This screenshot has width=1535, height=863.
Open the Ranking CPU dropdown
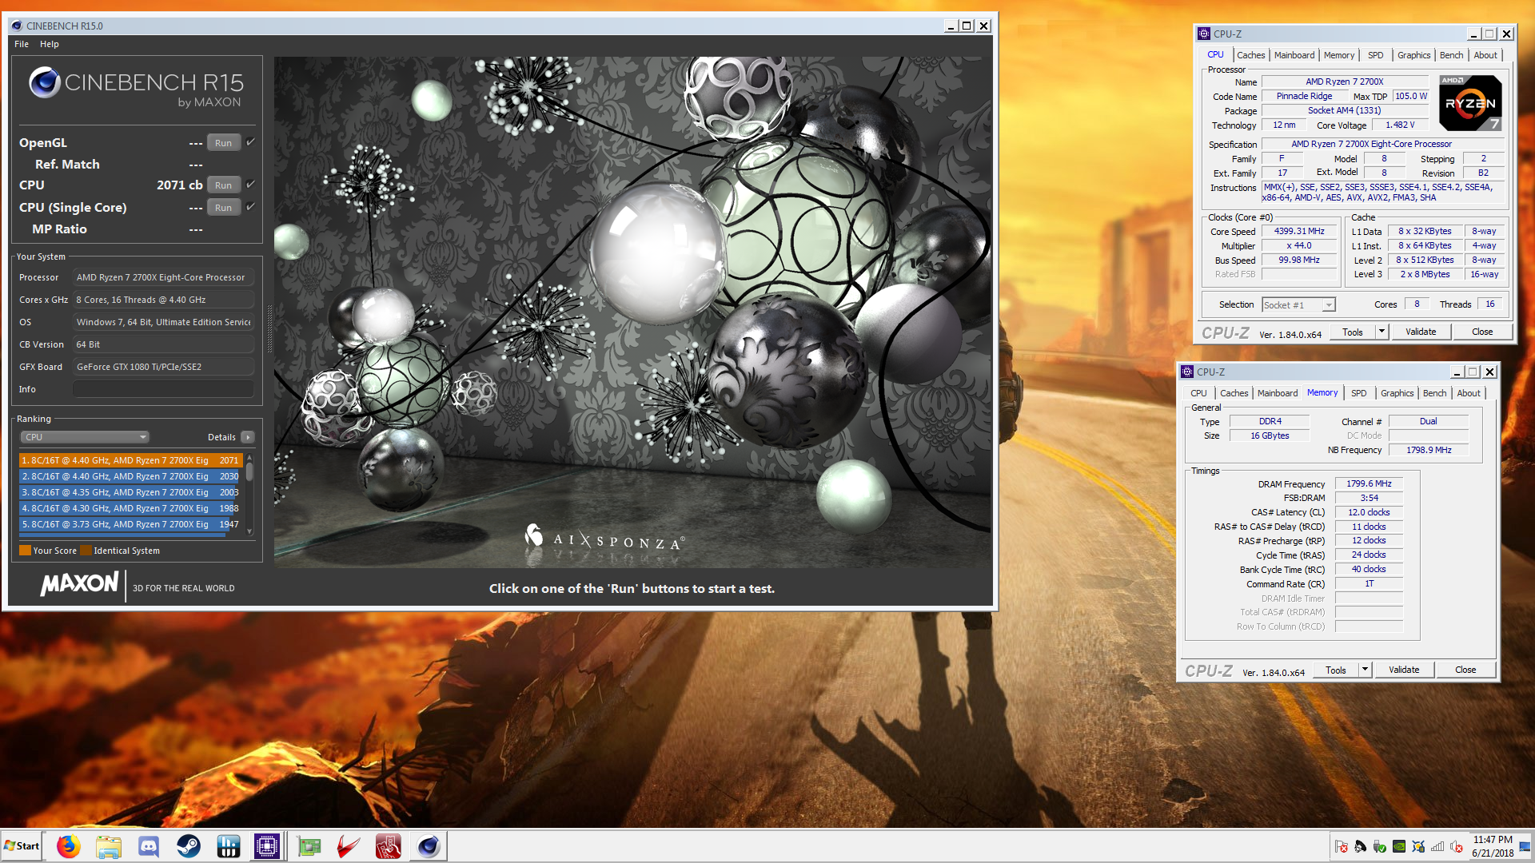tap(85, 437)
